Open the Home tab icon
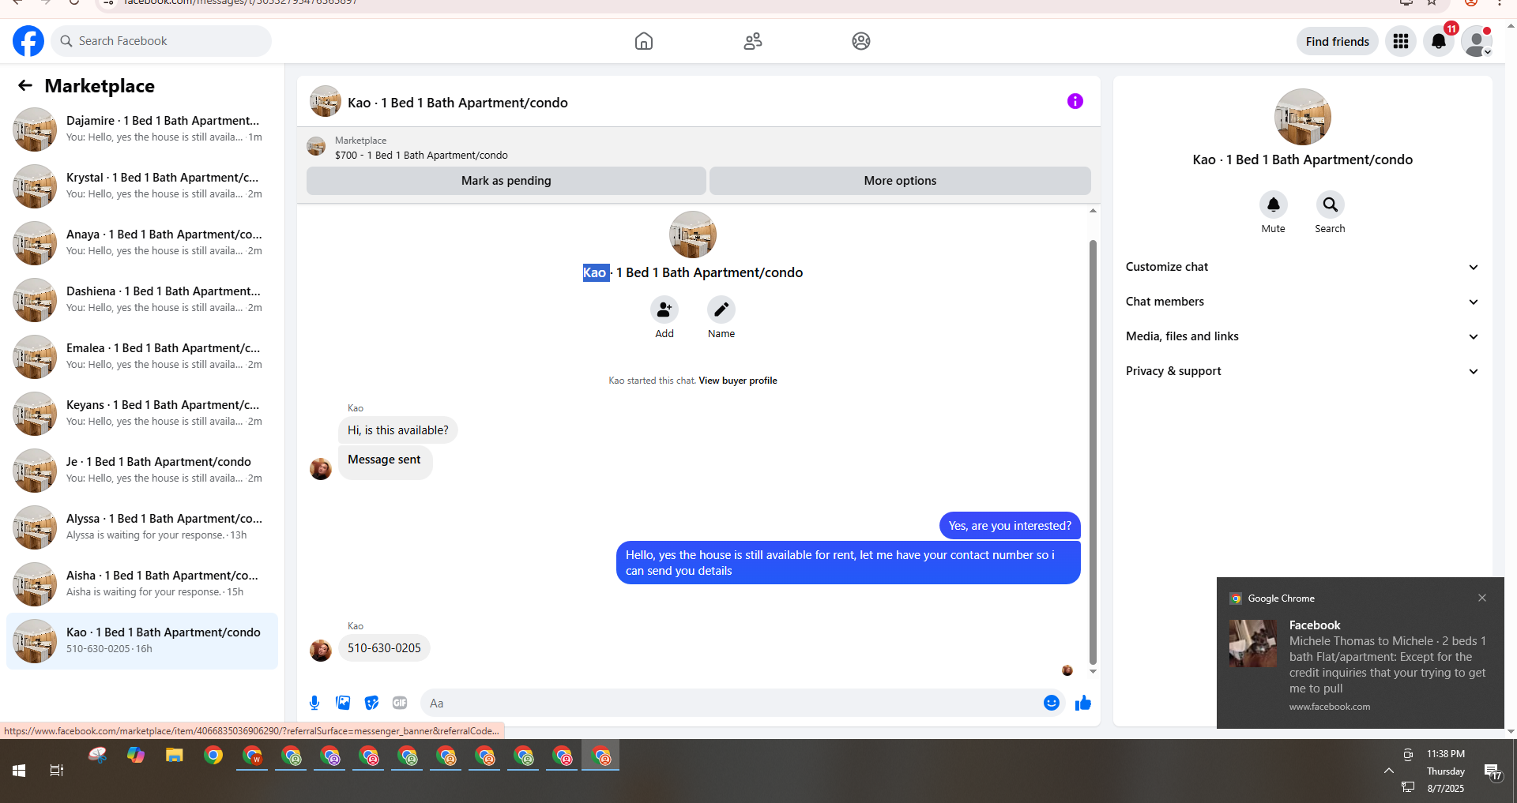 tap(644, 41)
